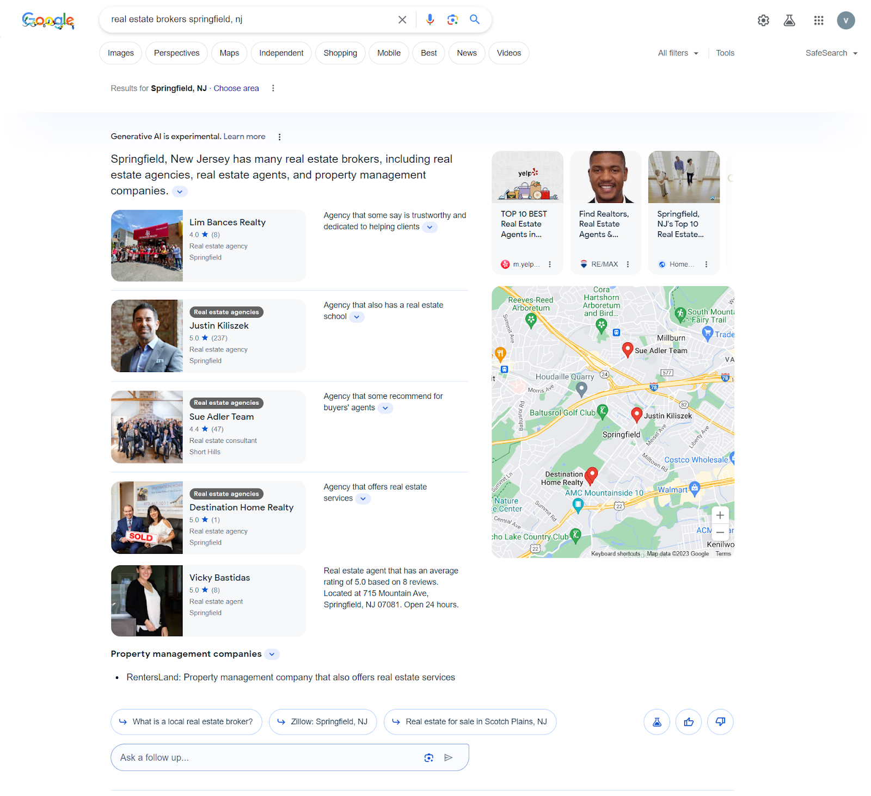
Task: Select the Independent filter chip
Action: [x=281, y=53]
